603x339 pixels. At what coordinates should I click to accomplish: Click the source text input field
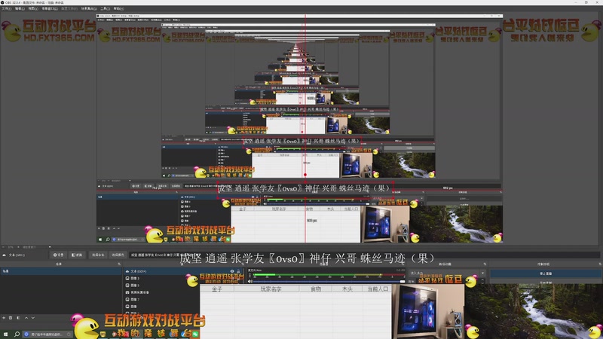coord(363,255)
